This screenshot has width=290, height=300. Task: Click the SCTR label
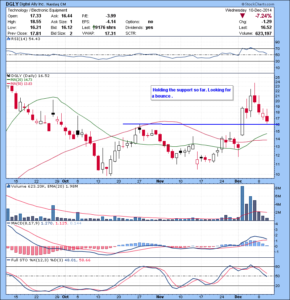(x=131, y=33)
